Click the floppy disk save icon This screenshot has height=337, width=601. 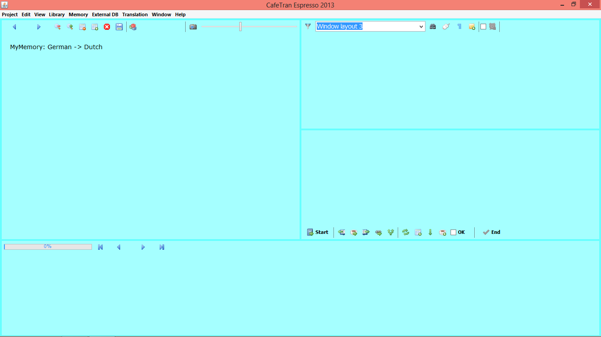tap(119, 27)
